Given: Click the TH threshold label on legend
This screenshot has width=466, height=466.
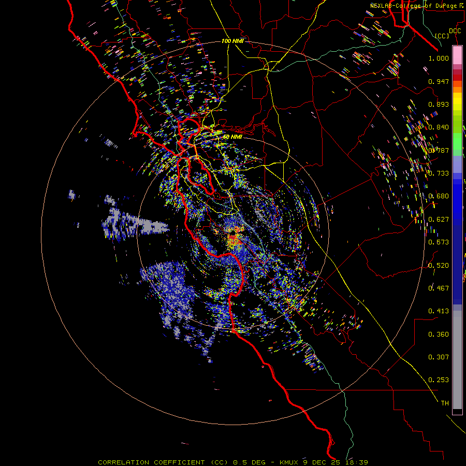Looking at the screenshot, I should coord(445,403).
